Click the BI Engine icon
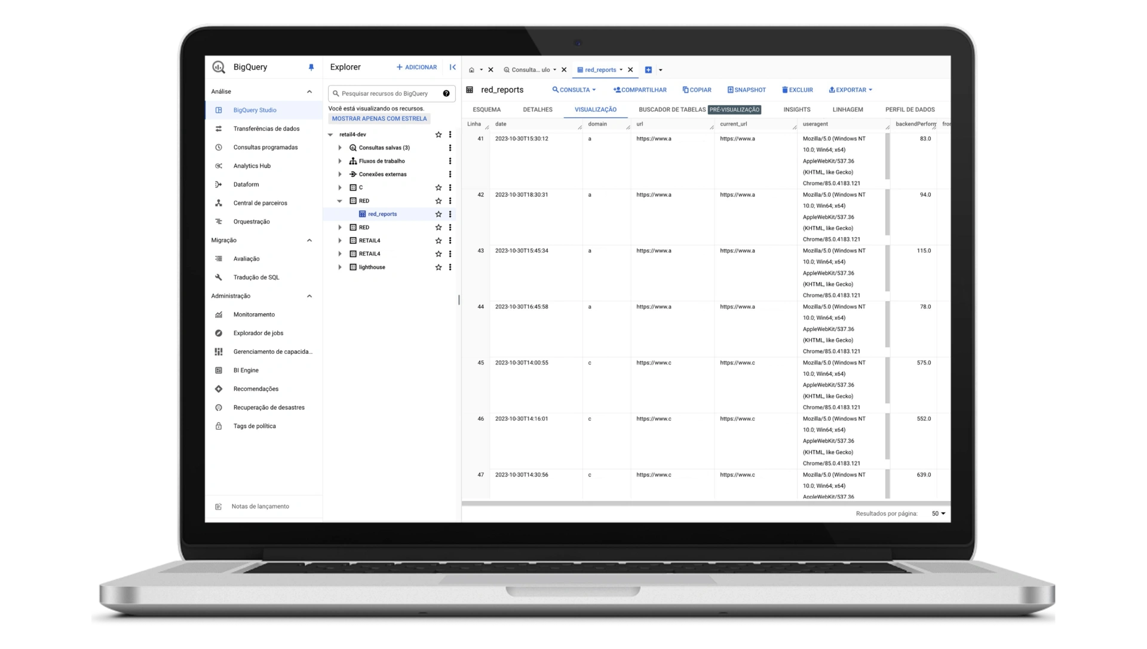The height and width of the screenshot is (649, 1147). (x=219, y=370)
